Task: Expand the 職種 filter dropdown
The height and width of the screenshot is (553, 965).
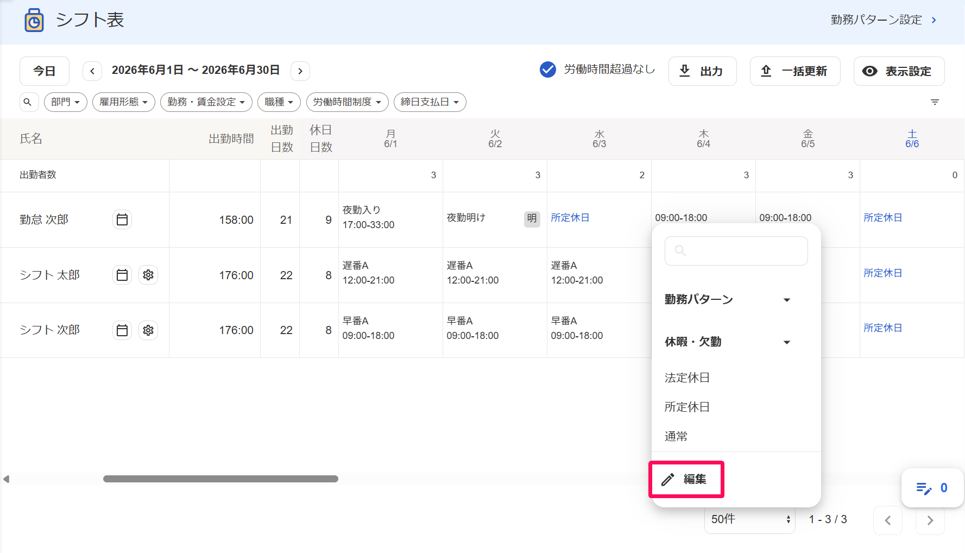Action: (279, 102)
